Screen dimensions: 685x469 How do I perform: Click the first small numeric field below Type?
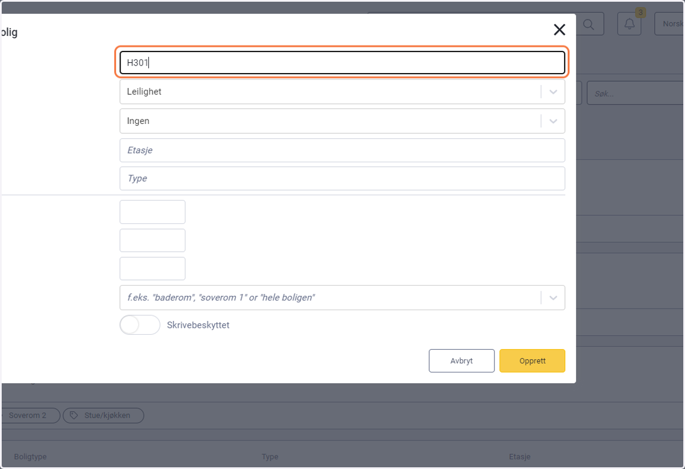152,212
